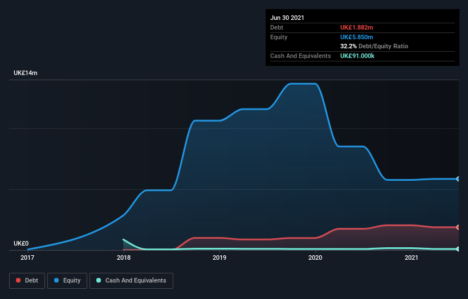The height and width of the screenshot is (299, 468).
Task: Click the UK£0 axis label
Action: [x=21, y=243]
